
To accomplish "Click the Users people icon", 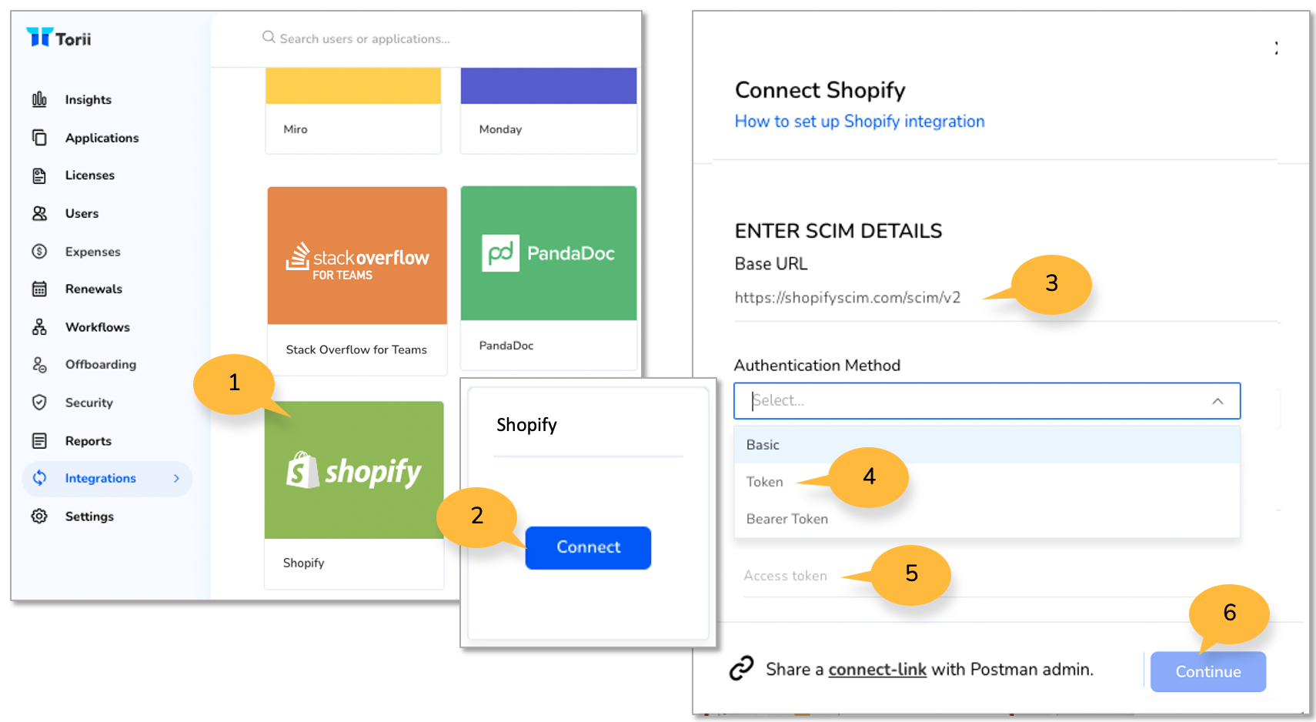I will click(39, 213).
